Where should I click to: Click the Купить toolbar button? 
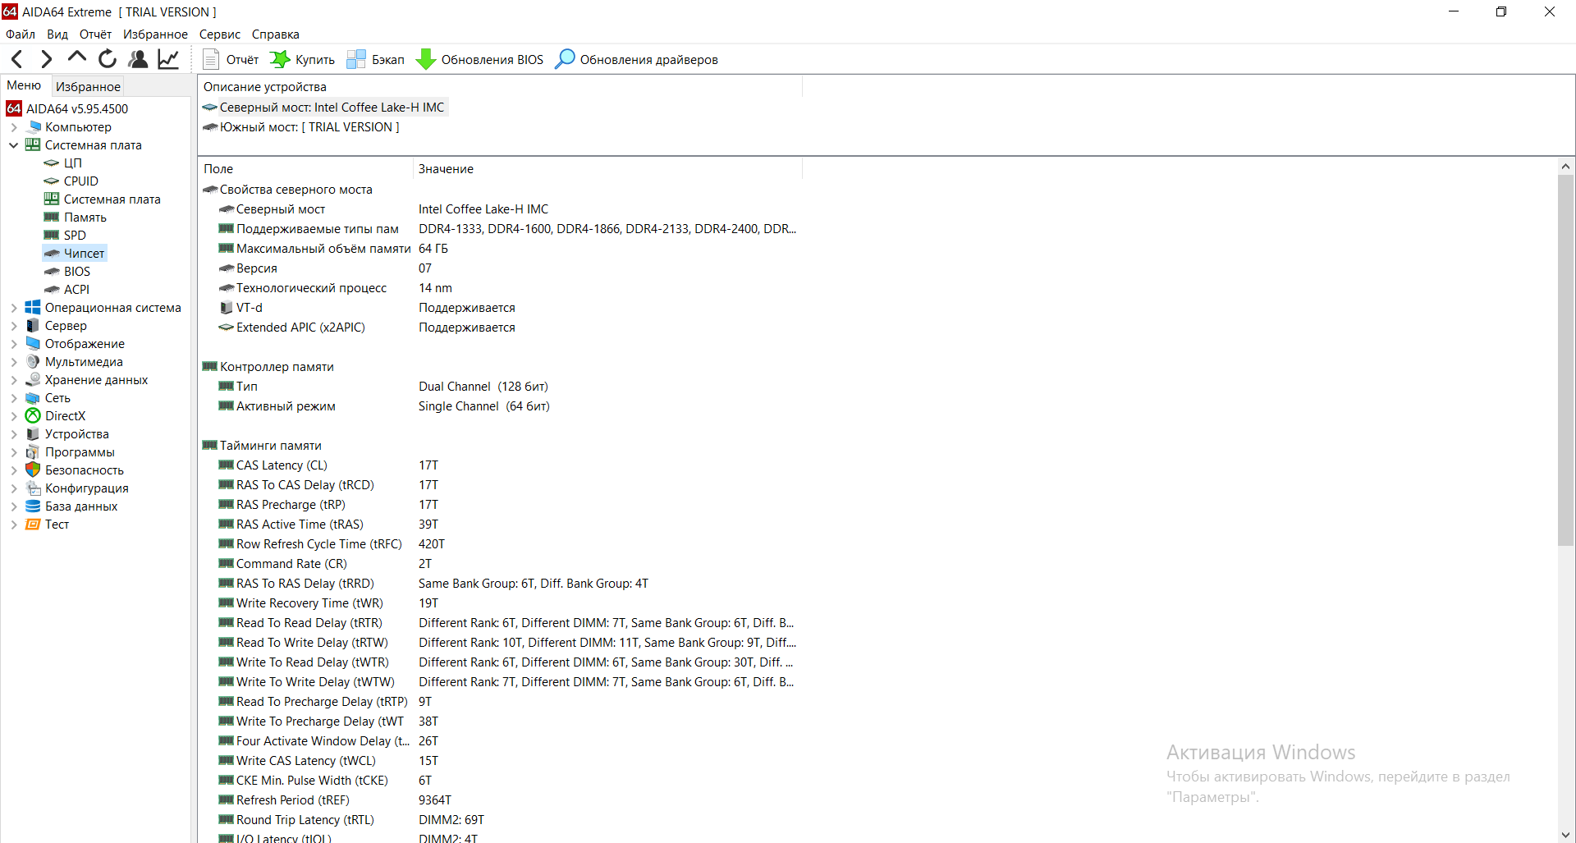[x=303, y=59]
